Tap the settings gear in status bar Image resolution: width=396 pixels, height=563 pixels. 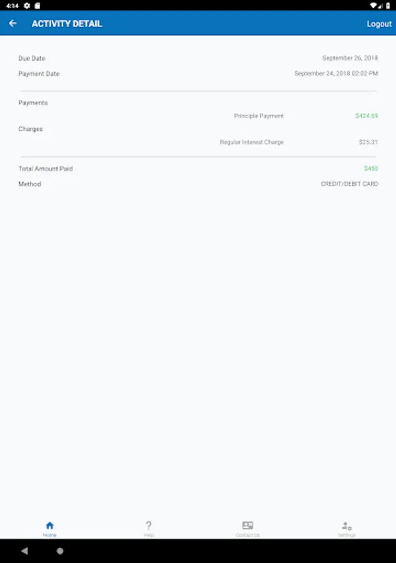27,5
